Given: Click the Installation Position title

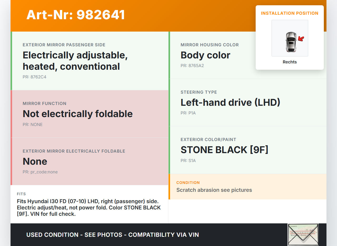Looking at the screenshot, I should click(290, 13).
